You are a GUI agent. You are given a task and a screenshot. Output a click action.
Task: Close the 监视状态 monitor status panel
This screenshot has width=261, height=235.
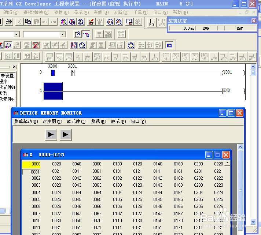pyautogui.click(x=254, y=20)
